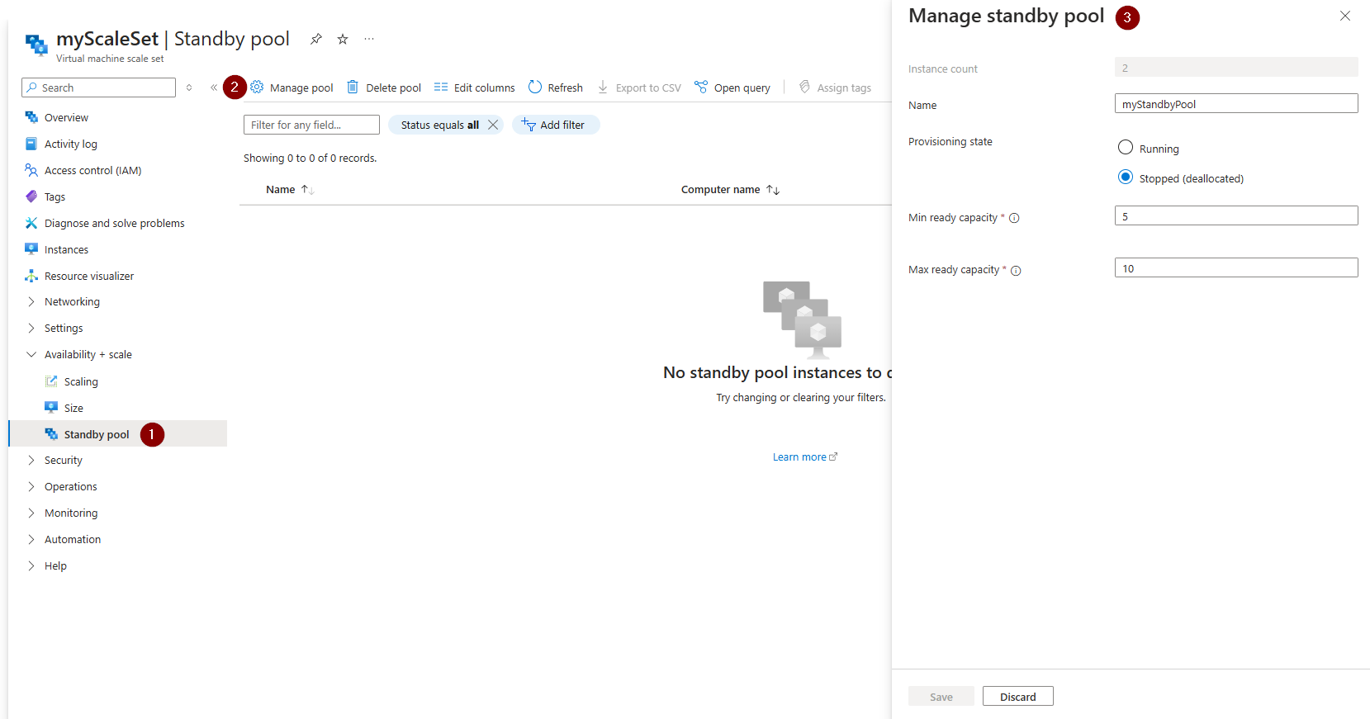Screen dimensions: 1370x719
Task: Click the Assign tags icon
Action: click(x=804, y=87)
